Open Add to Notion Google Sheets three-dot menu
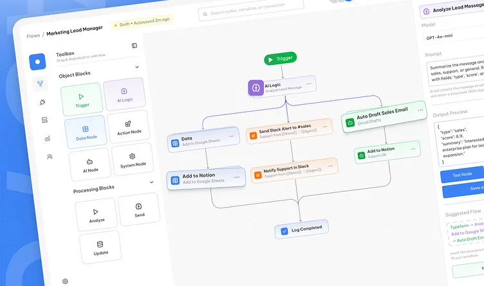The height and width of the screenshot is (286, 484). [237, 177]
